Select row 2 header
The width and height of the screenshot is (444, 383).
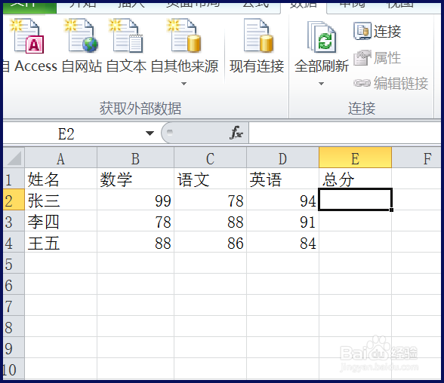pos(14,200)
